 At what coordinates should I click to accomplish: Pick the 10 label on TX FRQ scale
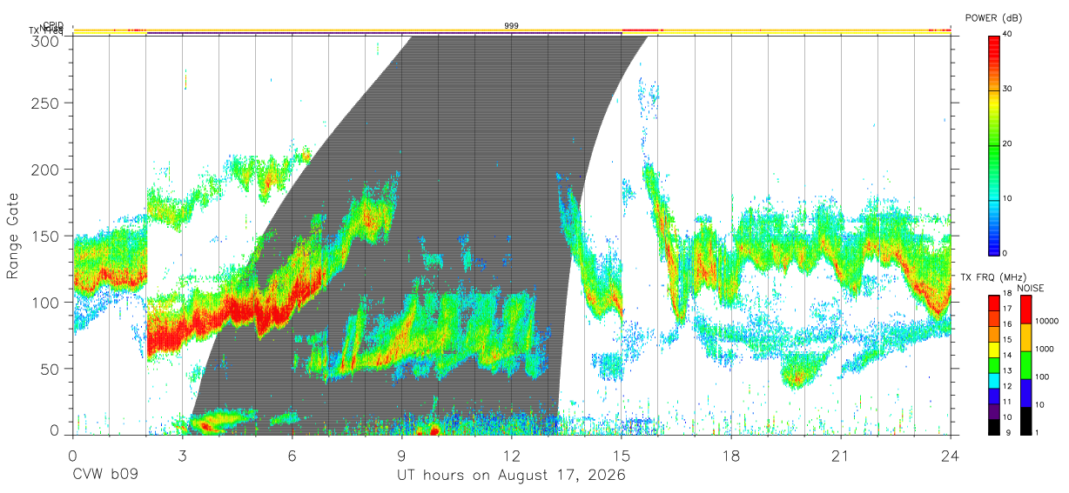[1007, 416]
